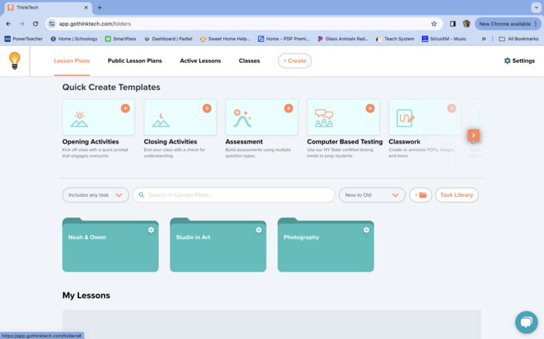Click plus icon on Opening Activities template
Screen dimensions: 544x339
(125, 109)
